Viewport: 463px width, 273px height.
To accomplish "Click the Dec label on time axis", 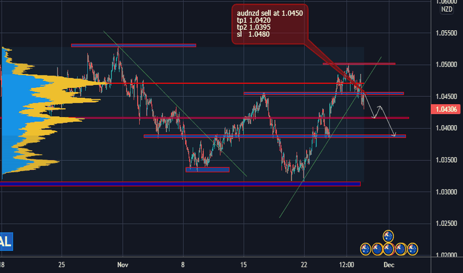I will pyautogui.click(x=389, y=265).
